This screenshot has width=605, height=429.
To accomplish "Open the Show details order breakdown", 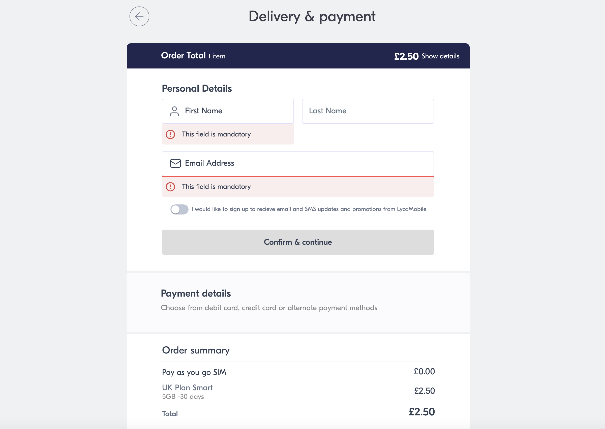I will click(x=440, y=56).
